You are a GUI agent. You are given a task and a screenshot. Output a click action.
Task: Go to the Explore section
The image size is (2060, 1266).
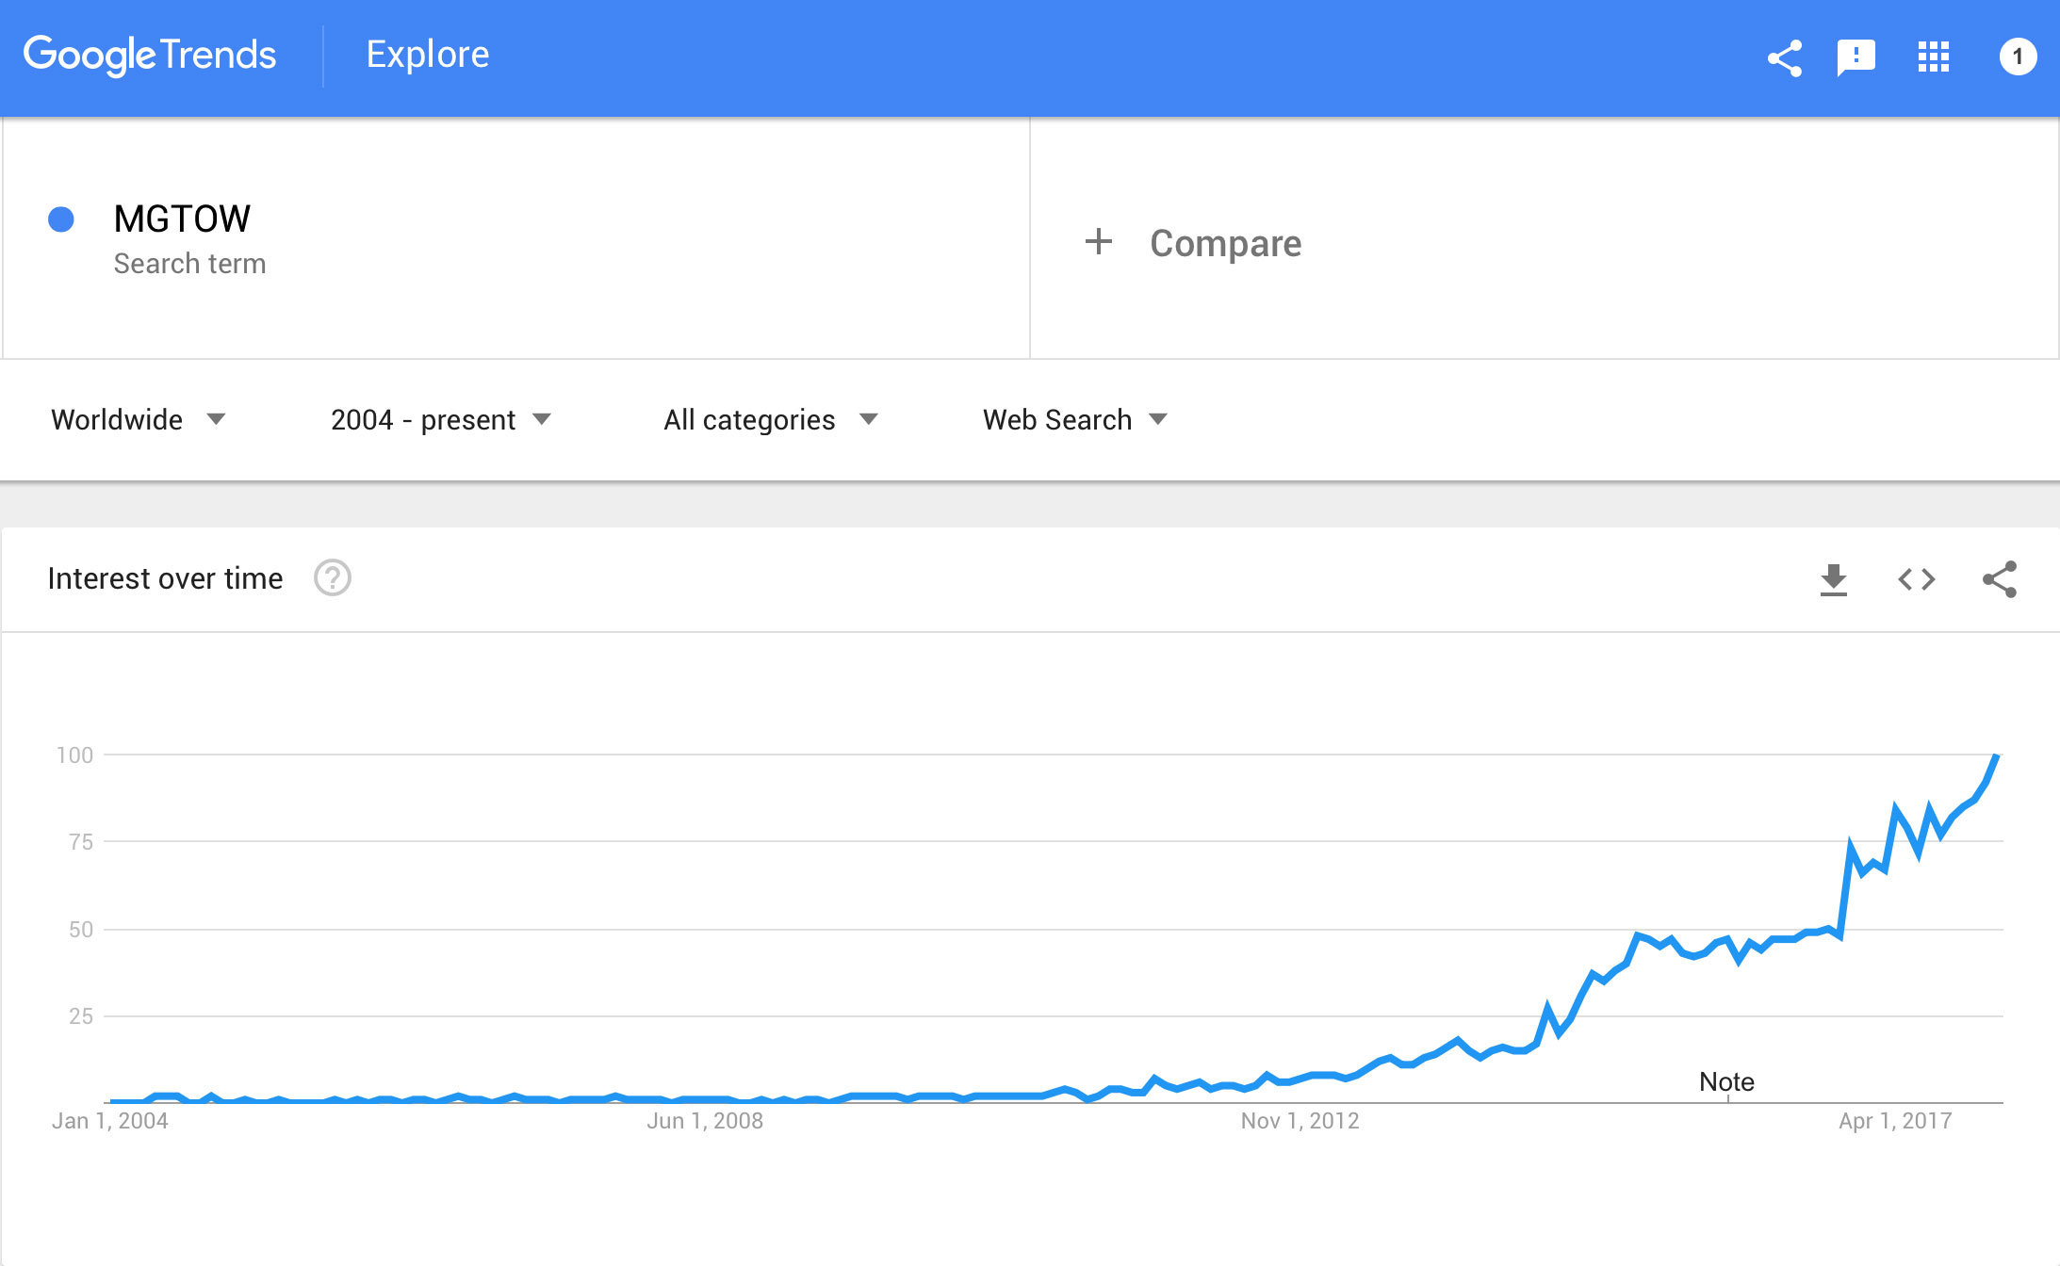[427, 55]
